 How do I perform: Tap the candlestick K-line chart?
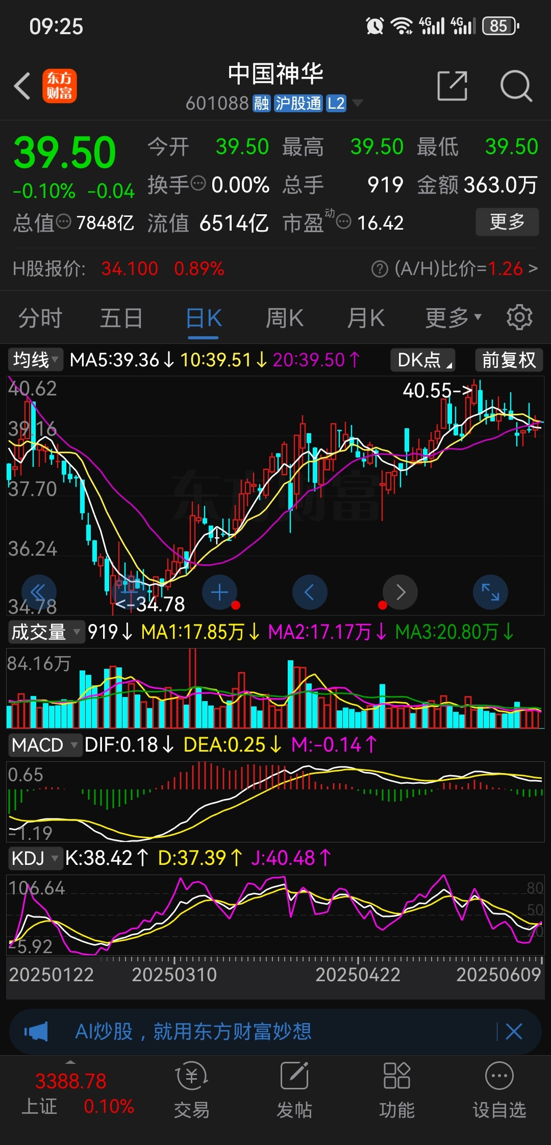[x=275, y=495]
